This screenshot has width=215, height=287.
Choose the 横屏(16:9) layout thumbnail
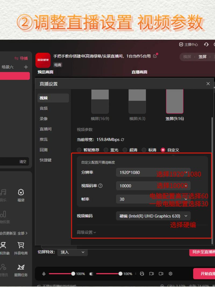(100, 102)
